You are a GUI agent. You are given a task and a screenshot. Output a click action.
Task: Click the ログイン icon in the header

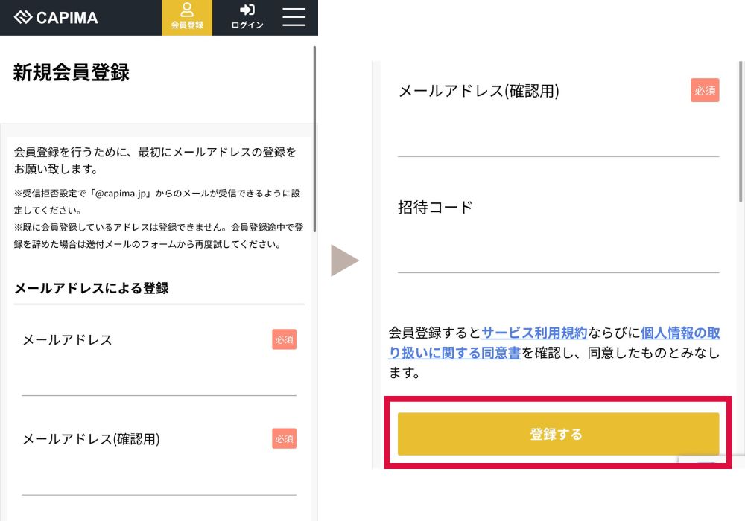(247, 17)
